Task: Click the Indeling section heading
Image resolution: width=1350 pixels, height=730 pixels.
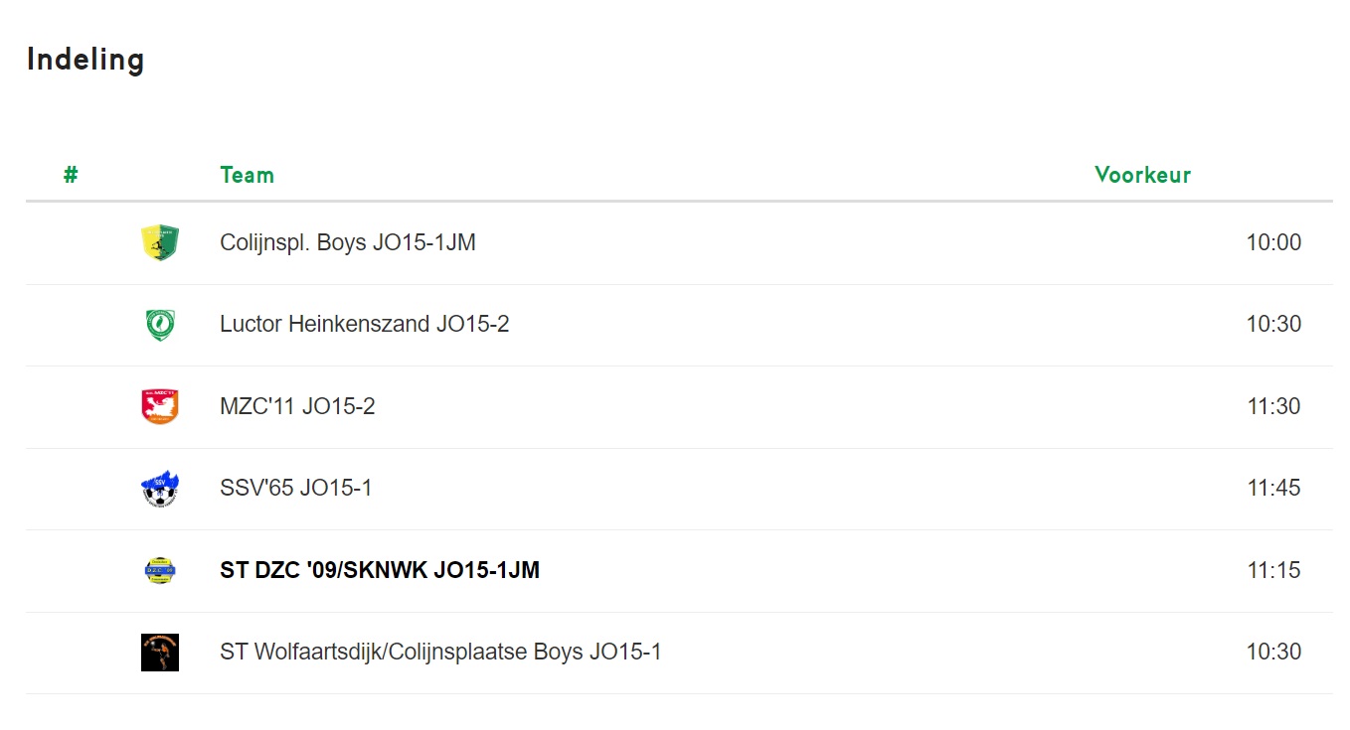Action: click(x=85, y=60)
